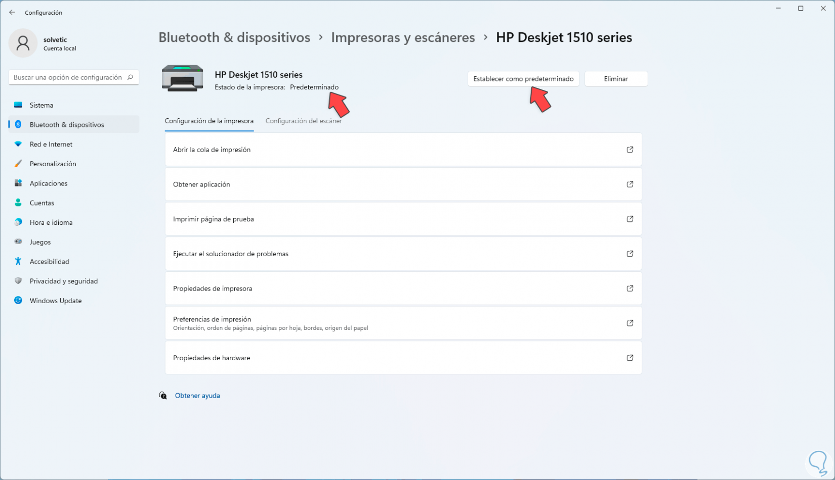Click the Windows Update sync icon
835x480 pixels.
pos(18,301)
